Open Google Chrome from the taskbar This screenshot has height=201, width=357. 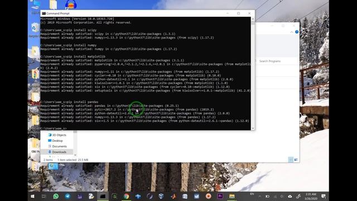tap(127, 196)
